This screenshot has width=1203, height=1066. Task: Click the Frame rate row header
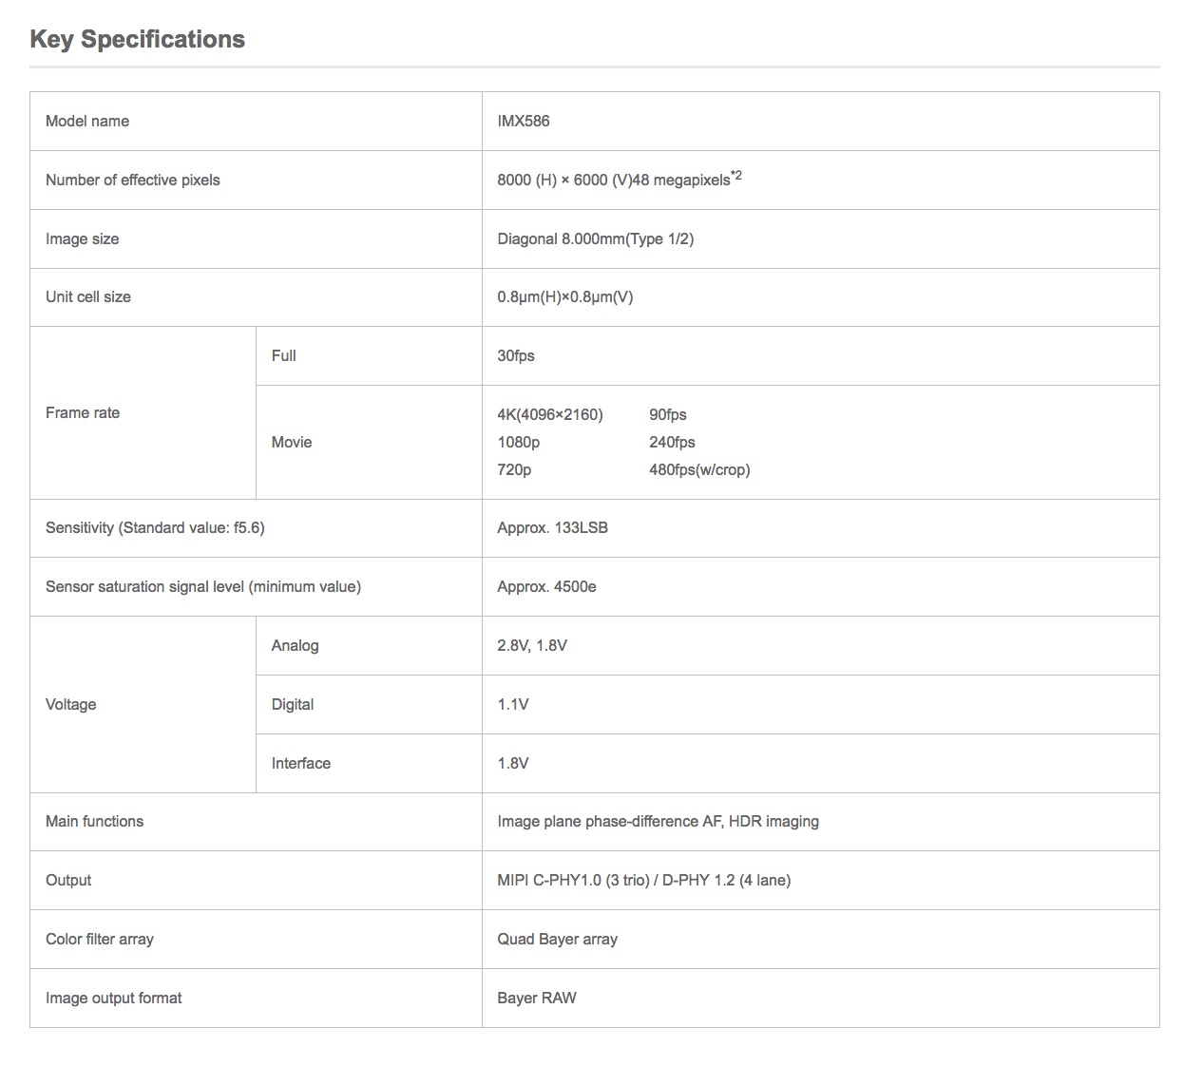click(x=83, y=412)
